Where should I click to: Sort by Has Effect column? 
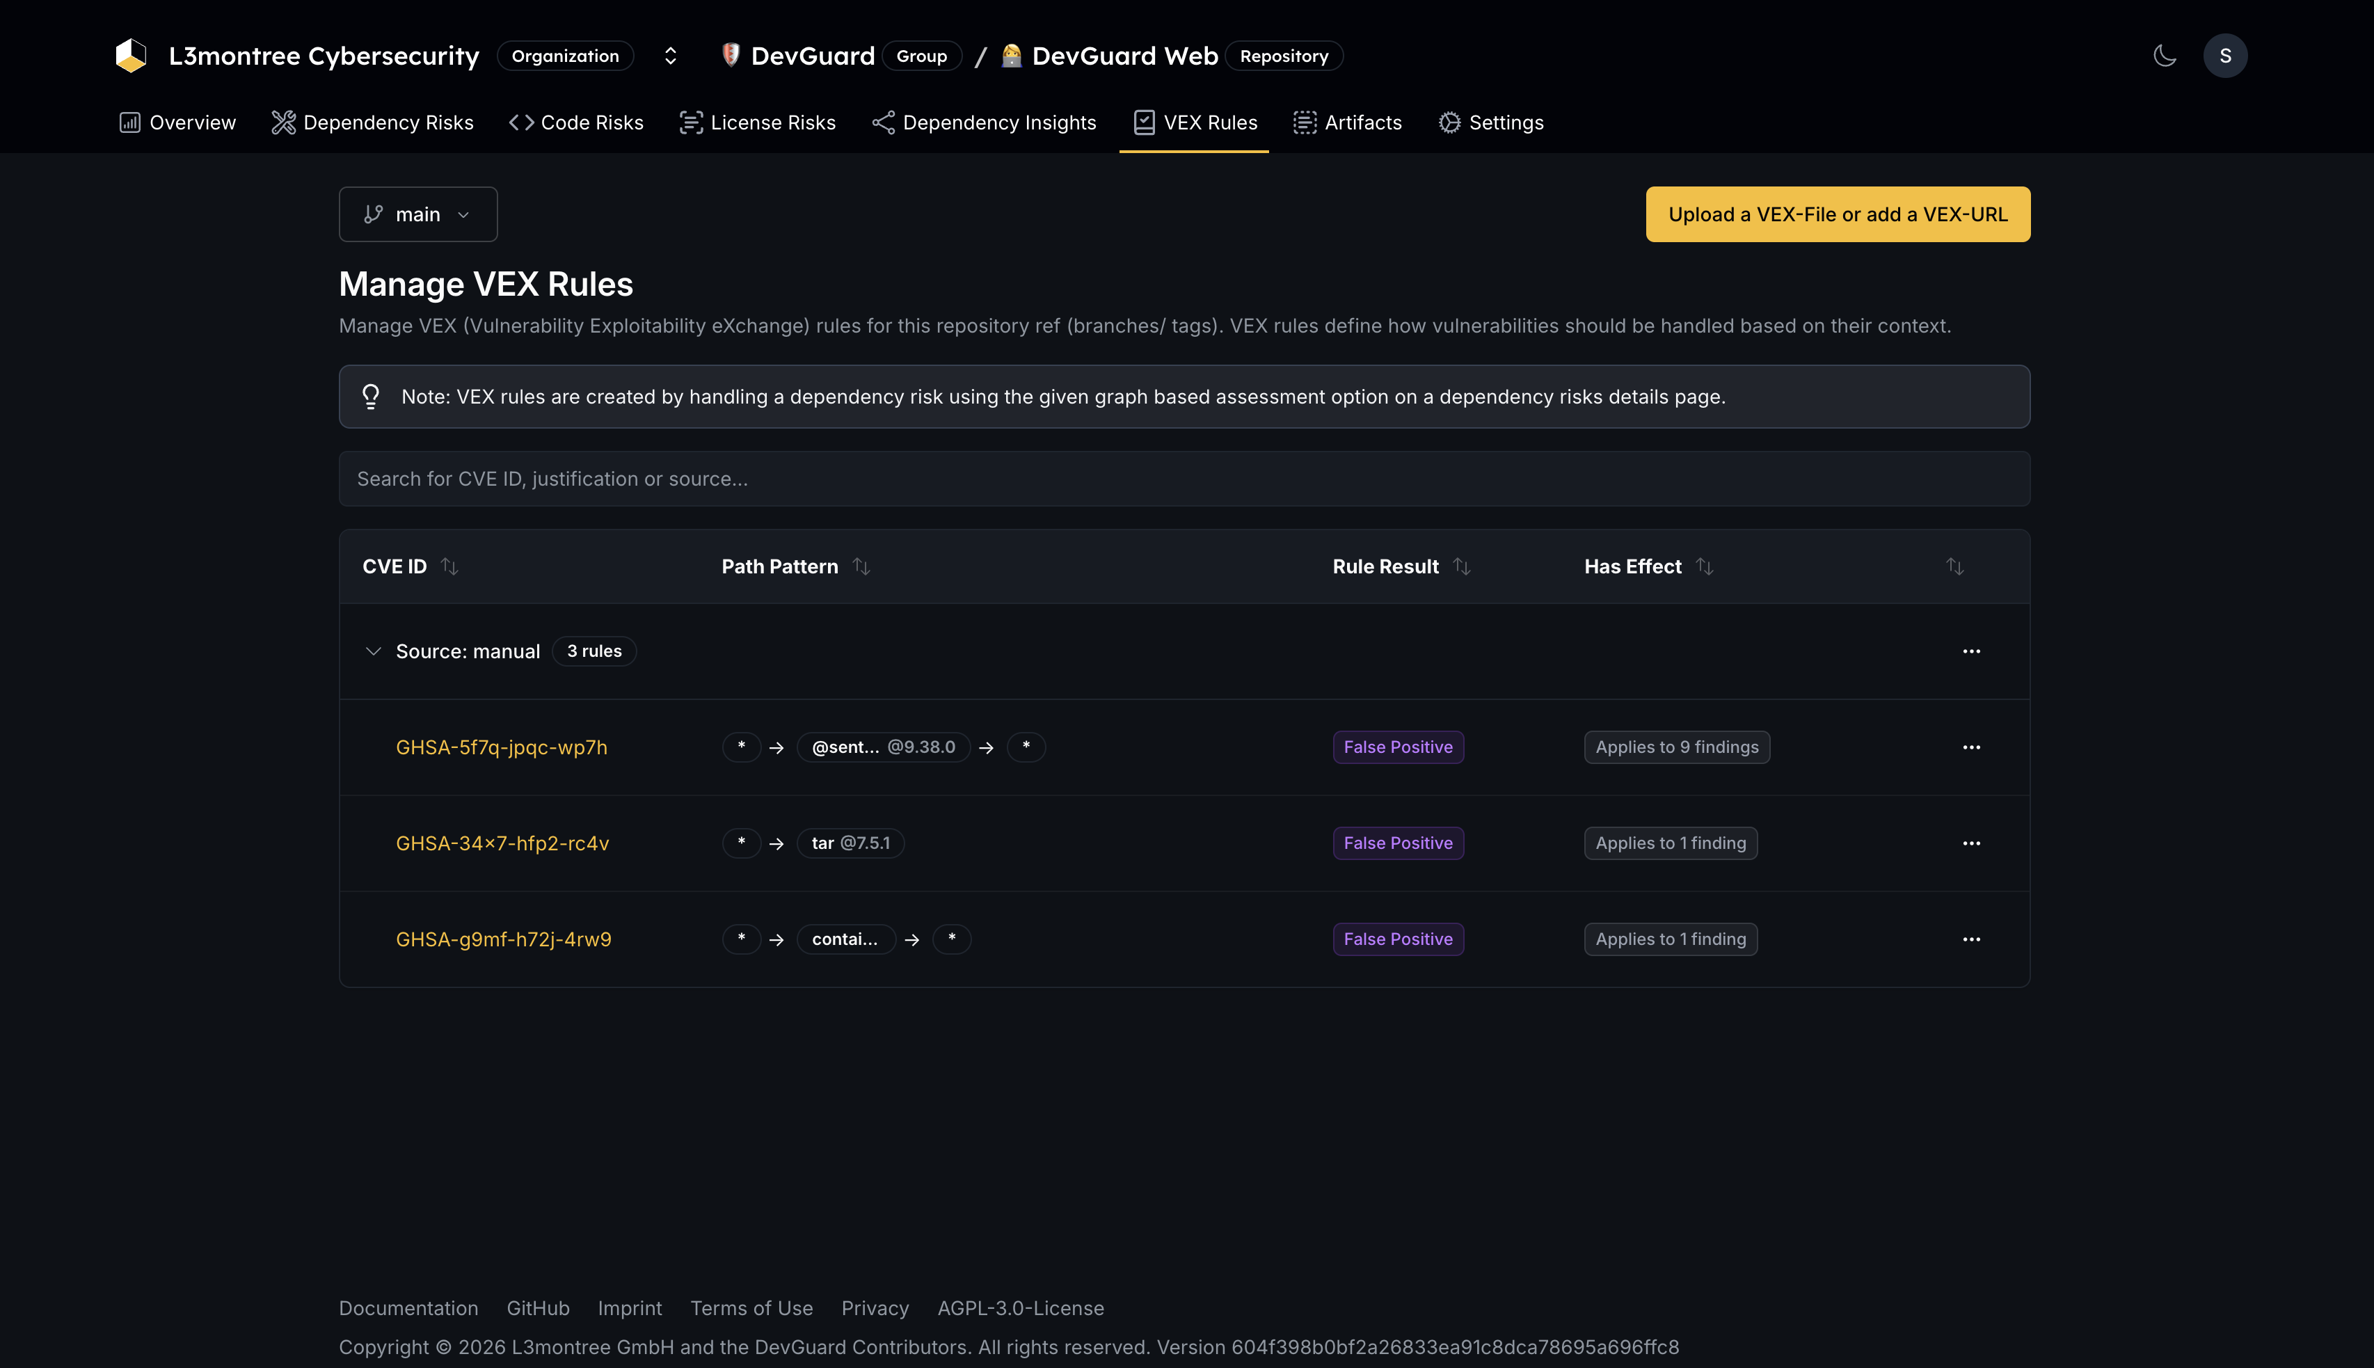point(1704,566)
